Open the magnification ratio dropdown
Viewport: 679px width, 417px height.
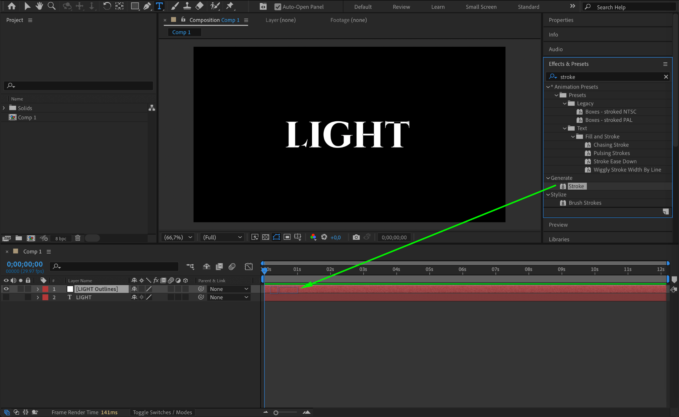[x=178, y=237]
